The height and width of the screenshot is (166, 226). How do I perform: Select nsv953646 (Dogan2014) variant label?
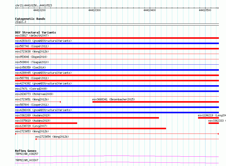pos(31,57)
